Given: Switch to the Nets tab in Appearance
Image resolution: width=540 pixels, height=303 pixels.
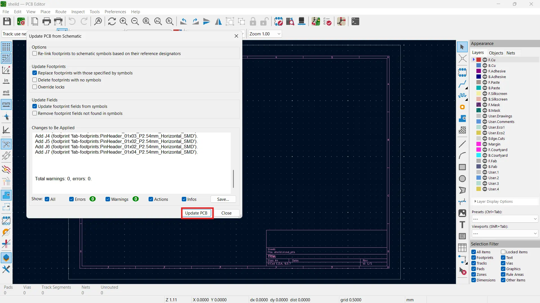Looking at the screenshot, I should pos(511,53).
